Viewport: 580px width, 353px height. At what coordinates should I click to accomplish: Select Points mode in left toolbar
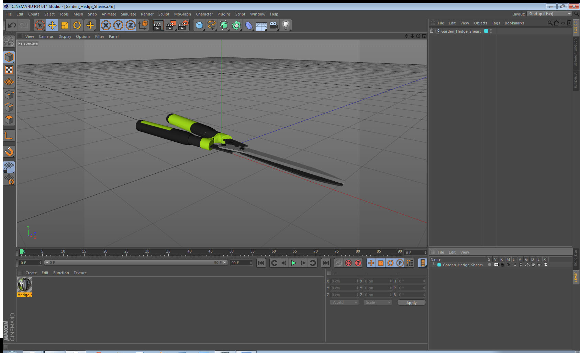point(9,95)
